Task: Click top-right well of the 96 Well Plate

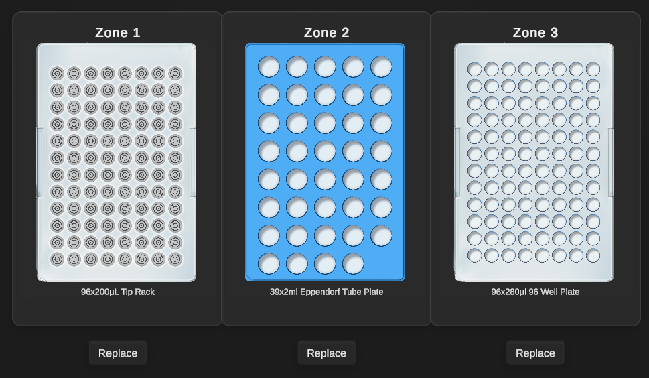Action: click(x=593, y=69)
